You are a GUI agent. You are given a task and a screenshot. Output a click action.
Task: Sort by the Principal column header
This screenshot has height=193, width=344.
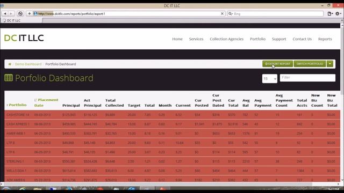[x=71, y=105]
